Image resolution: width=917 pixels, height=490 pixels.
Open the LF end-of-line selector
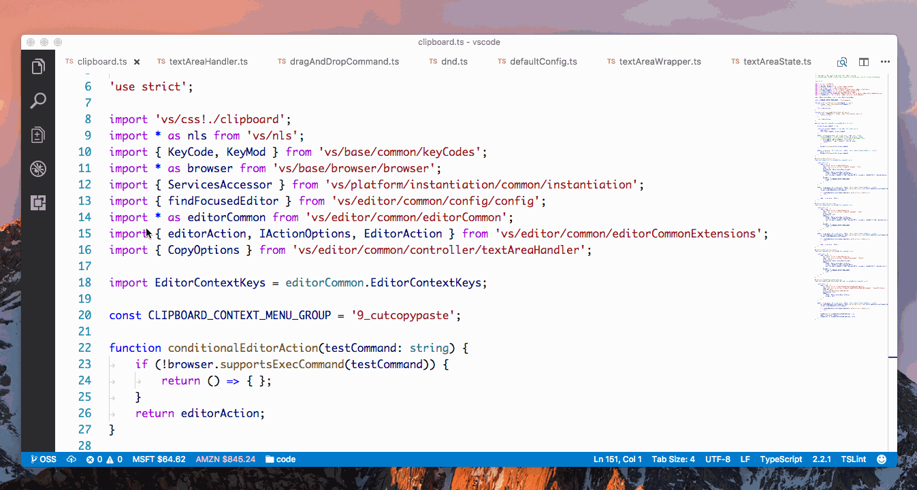tap(745, 459)
